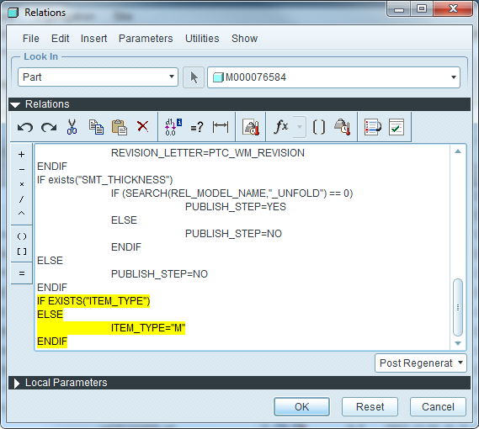Insert parentheses from side palette
This screenshot has height=429, width=479.
pos(21,236)
